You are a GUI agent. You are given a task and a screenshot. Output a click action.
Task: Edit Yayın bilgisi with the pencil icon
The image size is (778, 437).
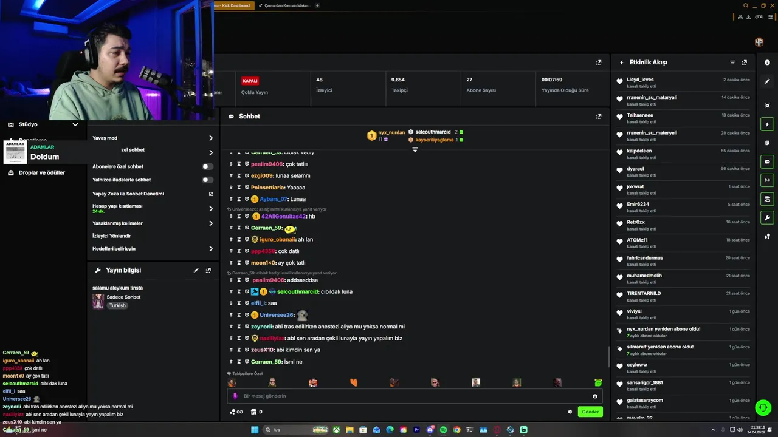tap(196, 271)
